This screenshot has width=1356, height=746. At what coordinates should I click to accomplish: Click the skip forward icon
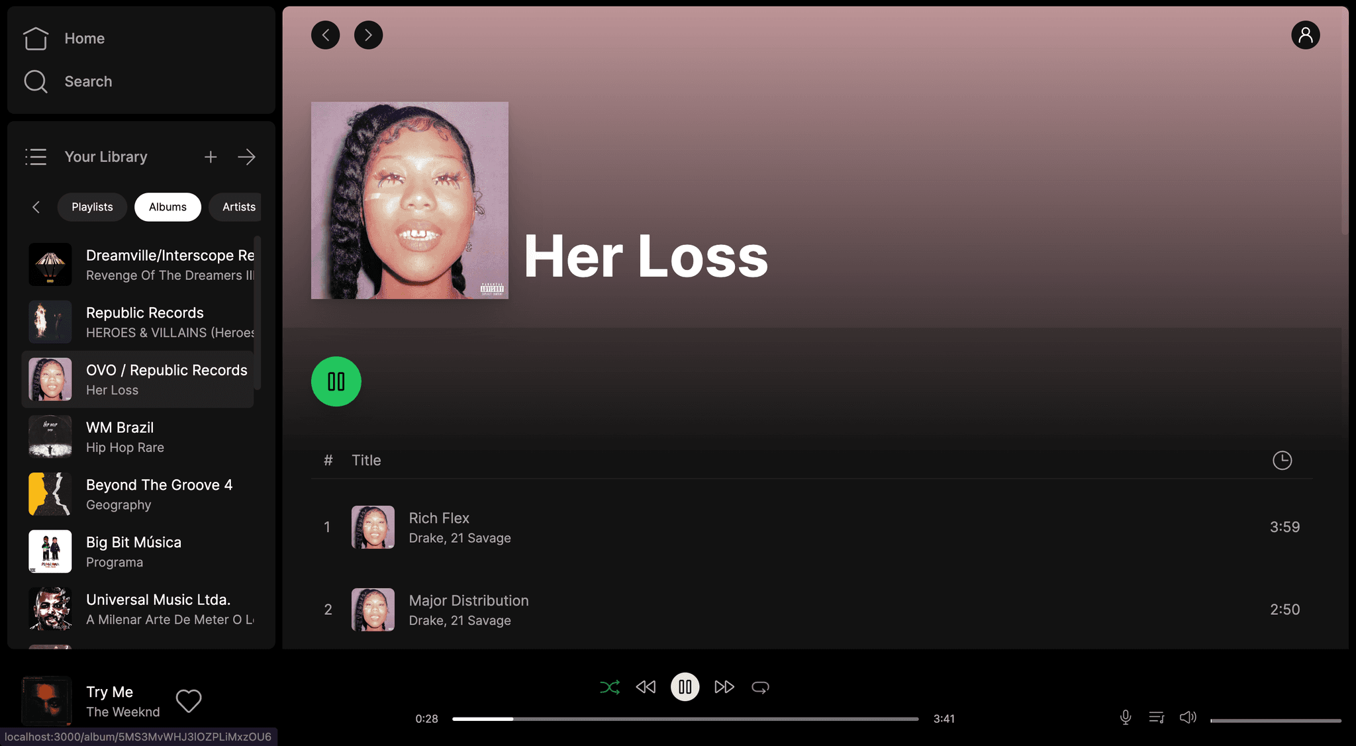[724, 686]
